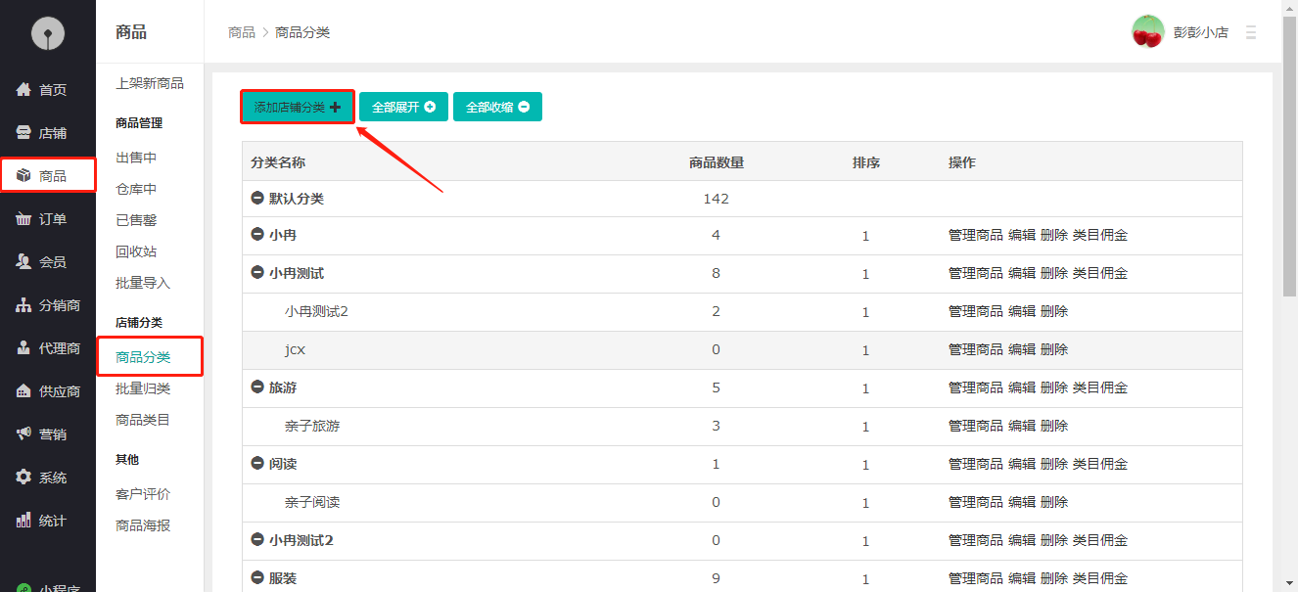1298x592 pixels.
Task: Click the distributor (分销商) hierarchy icon
Action: (x=24, y=305)
